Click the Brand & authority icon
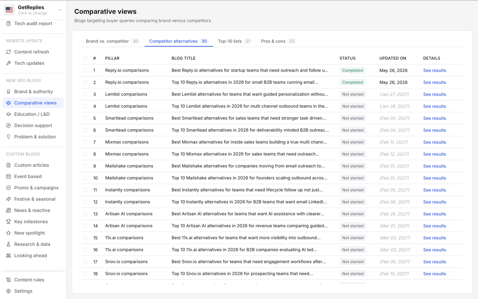 pyautogui.click(x=9, y=92)
